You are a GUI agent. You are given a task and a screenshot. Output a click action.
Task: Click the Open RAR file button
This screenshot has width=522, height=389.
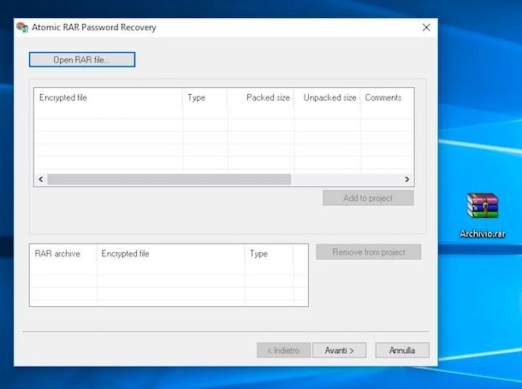[x=82, y=60]
